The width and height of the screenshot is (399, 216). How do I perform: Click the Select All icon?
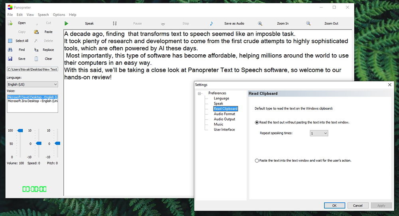(x=10, y=41)
